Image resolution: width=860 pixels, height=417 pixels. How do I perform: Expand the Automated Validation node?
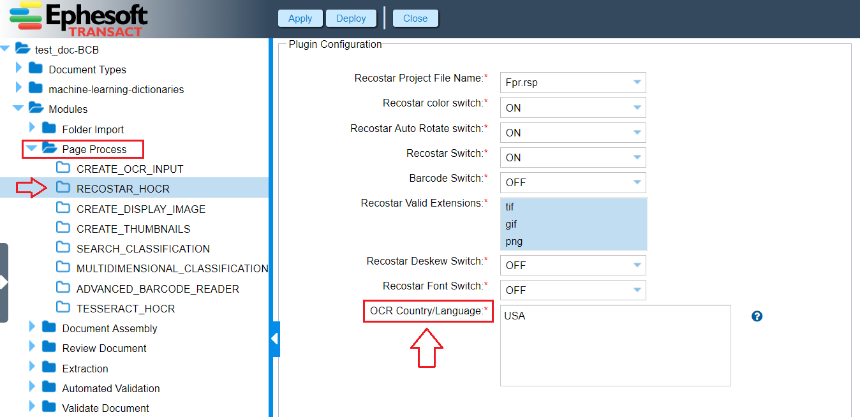point(33,388)
